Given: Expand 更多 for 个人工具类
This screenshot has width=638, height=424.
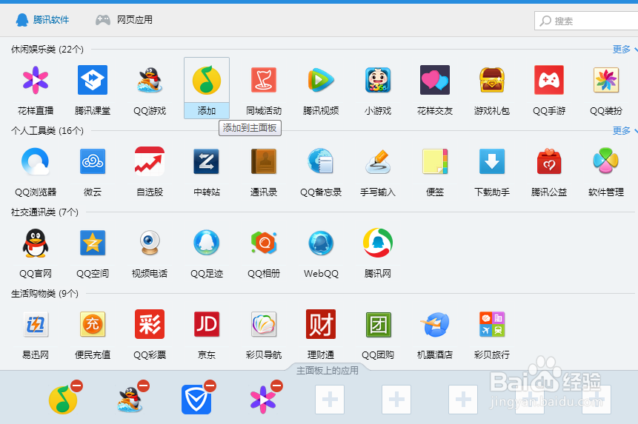Looking at the screenshot, I should (x=625, y=130).
